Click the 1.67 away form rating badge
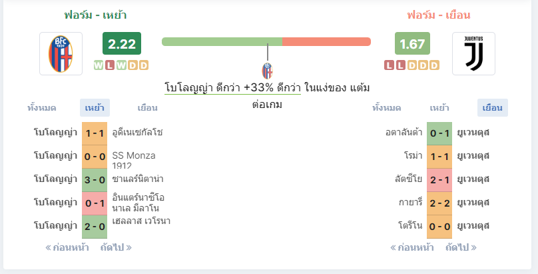Screen dimensions: 538x274 click(x=412, y=43)
